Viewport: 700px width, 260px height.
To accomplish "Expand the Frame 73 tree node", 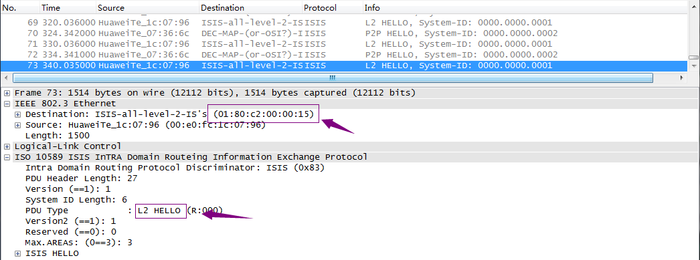I will [7, 93].
